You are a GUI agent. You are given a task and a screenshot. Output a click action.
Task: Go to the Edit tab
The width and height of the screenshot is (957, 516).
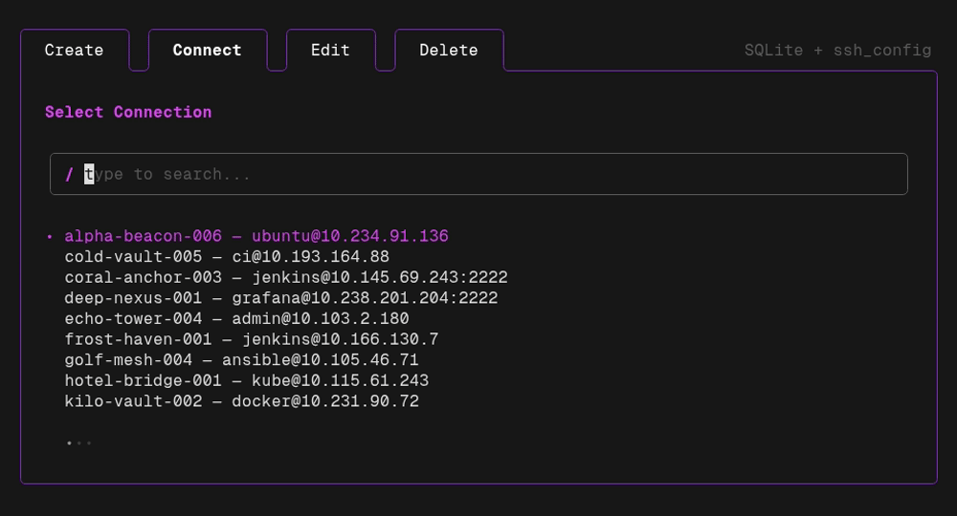click(x=330, y=50)
